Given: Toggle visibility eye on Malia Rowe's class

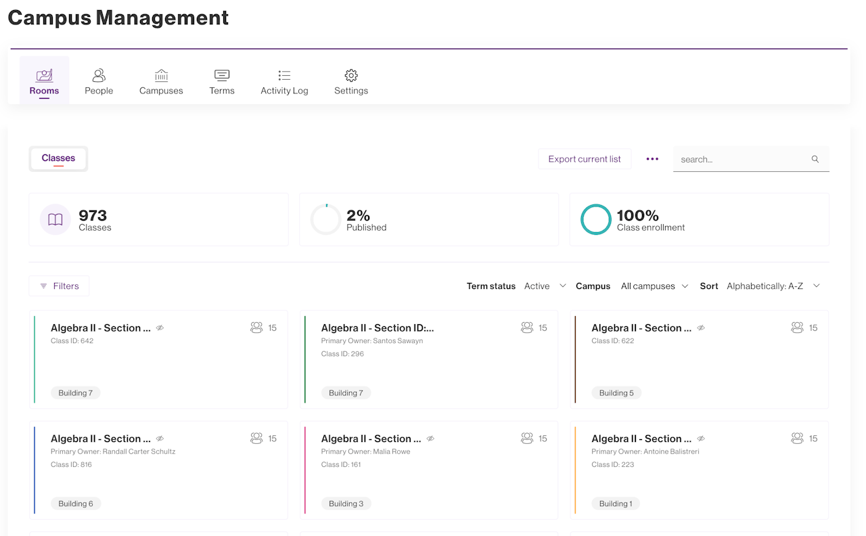Looking at the screenshot, I should click(431, 439).
